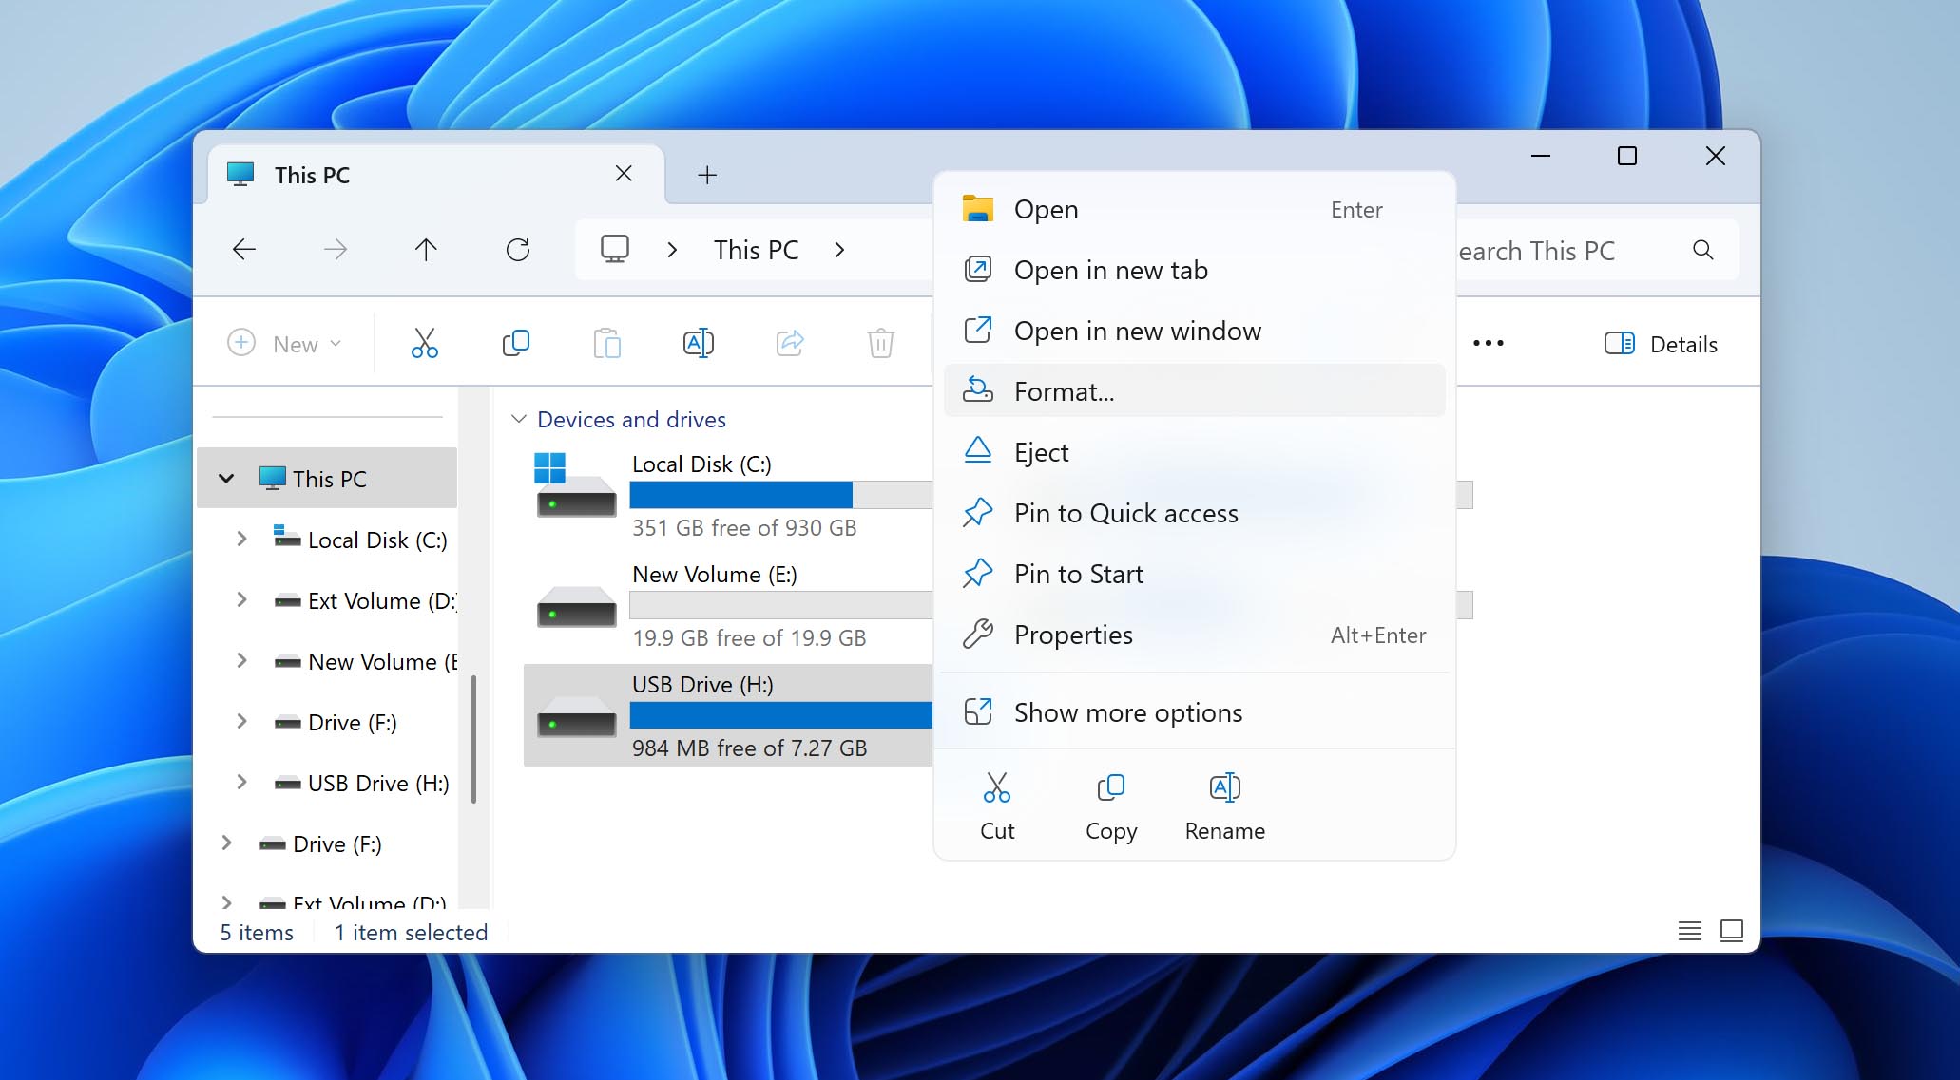Click This PC in the address breadcrumb

pyautogui.click(x=757, y=250)
